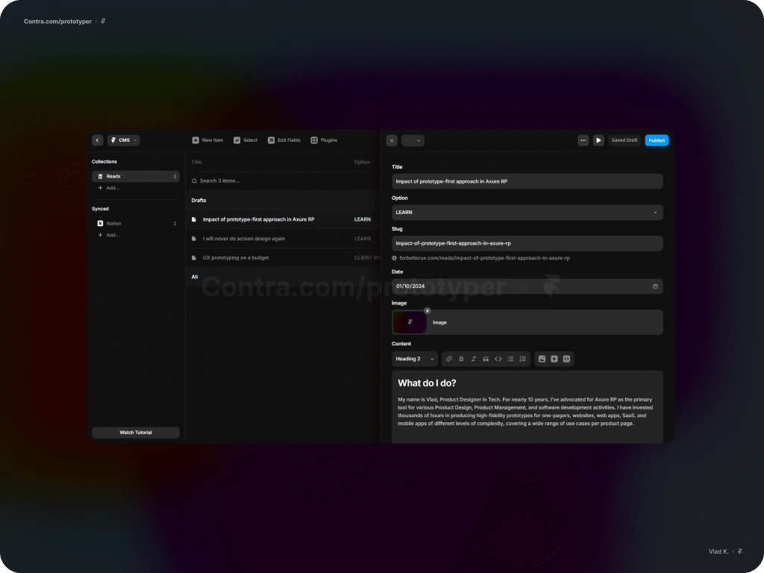Remove the image with the X badge
764x573 pixels.
(x=428, y=311)
